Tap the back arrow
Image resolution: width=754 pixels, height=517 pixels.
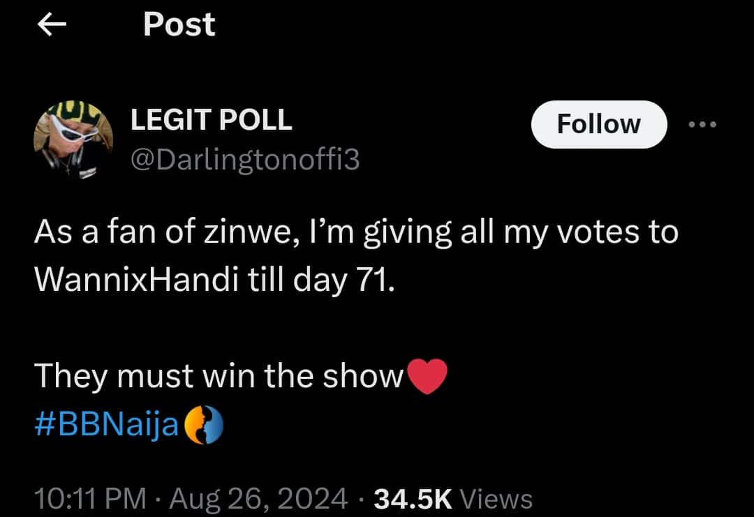(50, 26)
